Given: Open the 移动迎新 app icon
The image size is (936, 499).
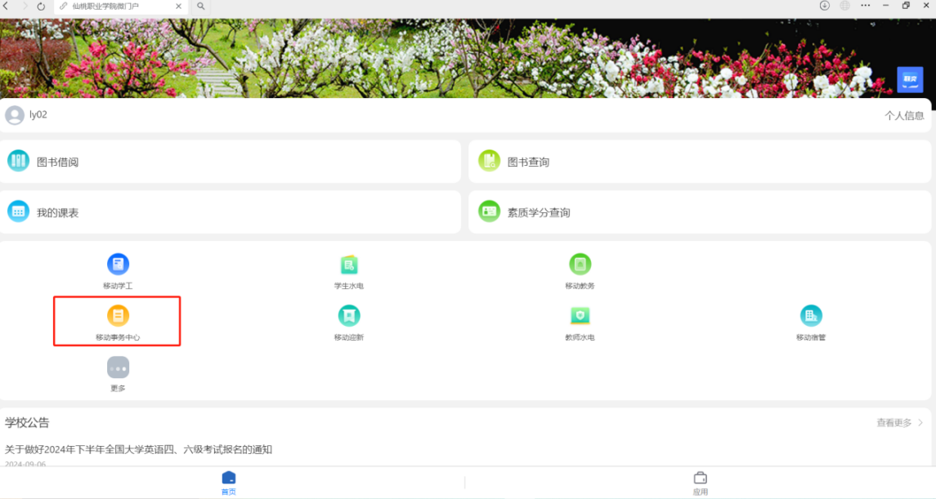Looking at the screenshot, I should tap(349, 316).
